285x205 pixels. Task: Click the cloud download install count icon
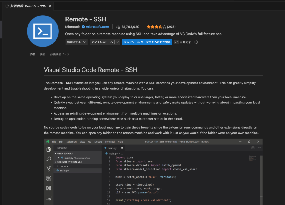pos(118,27)
